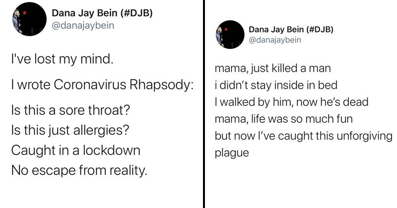This screenshot has width=397, height=208.
Task: Click the left Dana Jay Bein (#DJB) name
Action: pyautogui.click(x=102, y=13)
